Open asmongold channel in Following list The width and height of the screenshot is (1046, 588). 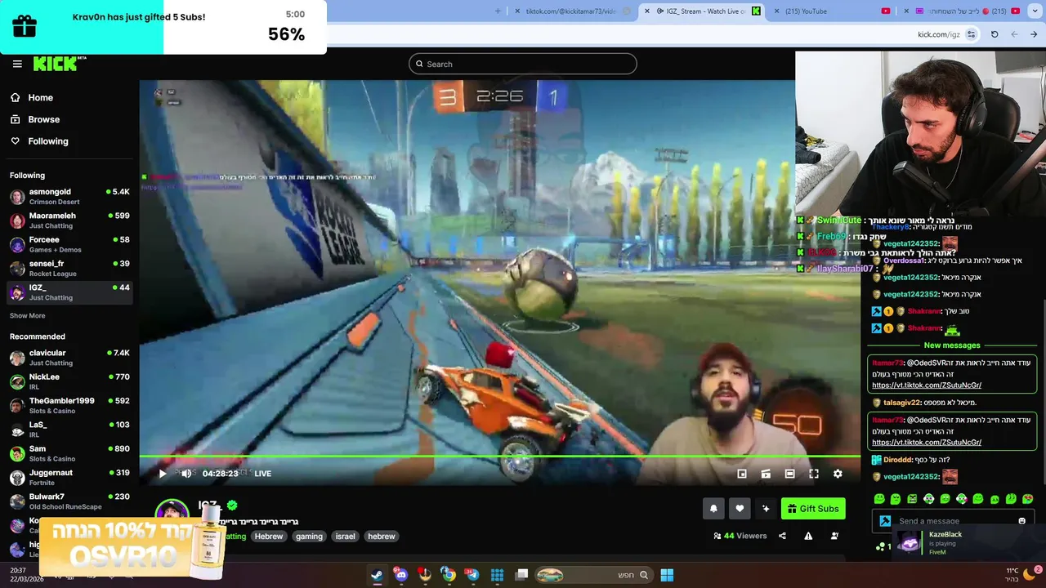point(69,196)
